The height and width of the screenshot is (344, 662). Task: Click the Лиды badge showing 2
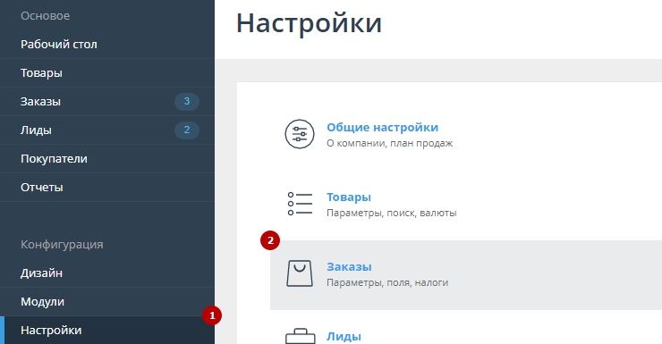click(187, 130)
